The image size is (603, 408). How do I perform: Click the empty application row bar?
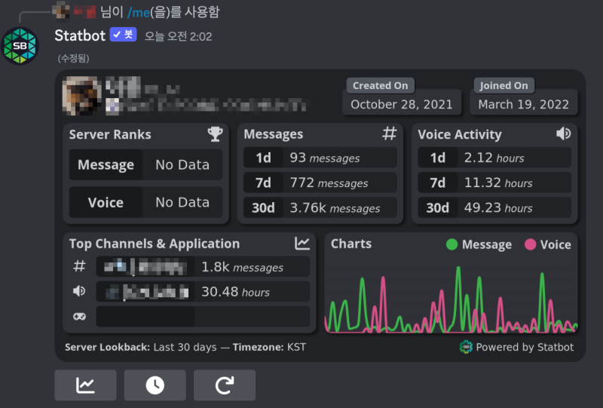203,317
